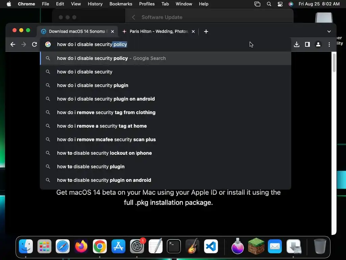Open the View menu
The height and width of the screenshot is (260, 346).
point(76,4)
